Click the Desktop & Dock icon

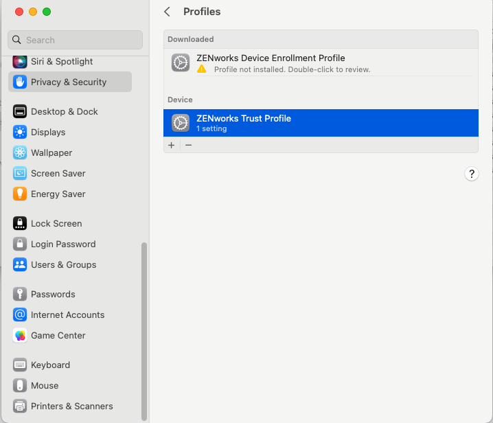[x=20, y=111]
